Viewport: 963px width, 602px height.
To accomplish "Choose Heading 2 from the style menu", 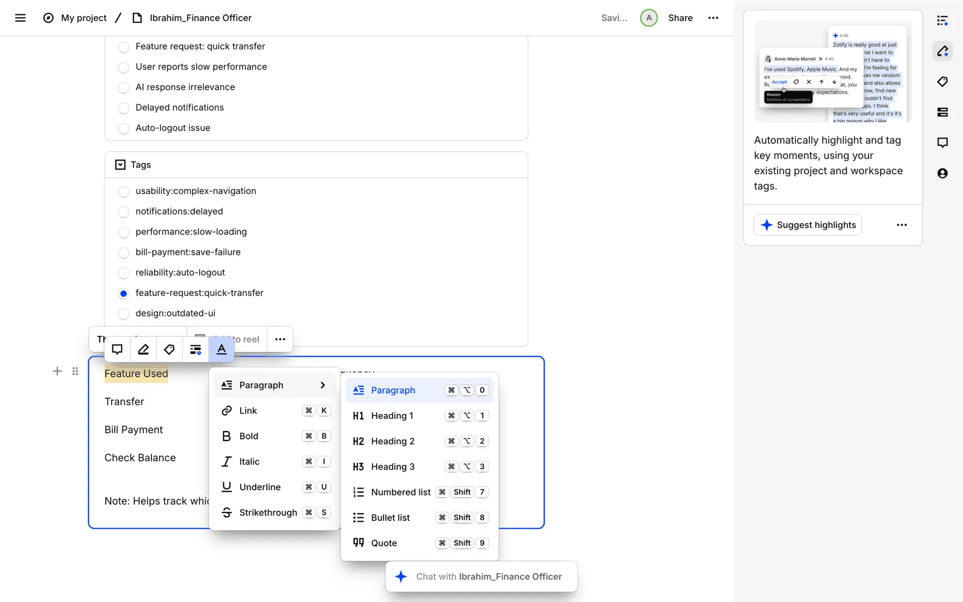I will [x=393, y=441].
